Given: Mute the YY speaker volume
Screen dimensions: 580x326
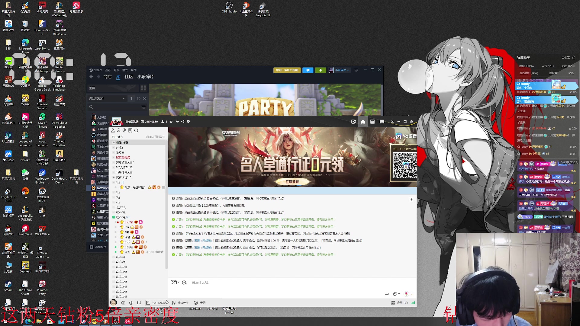Looking at the screenshot, I should [x=123, y=302].
